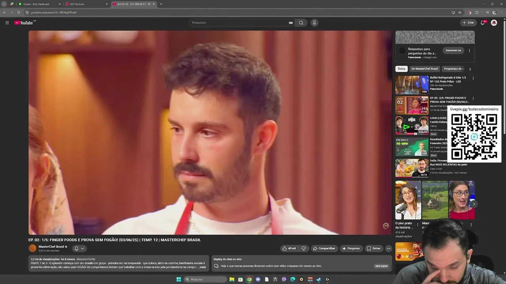The height and width of the screenshot is (284, 506).
Task: Click the YouTube search input field
Action: pyautogui.click(x=241, y=23)
